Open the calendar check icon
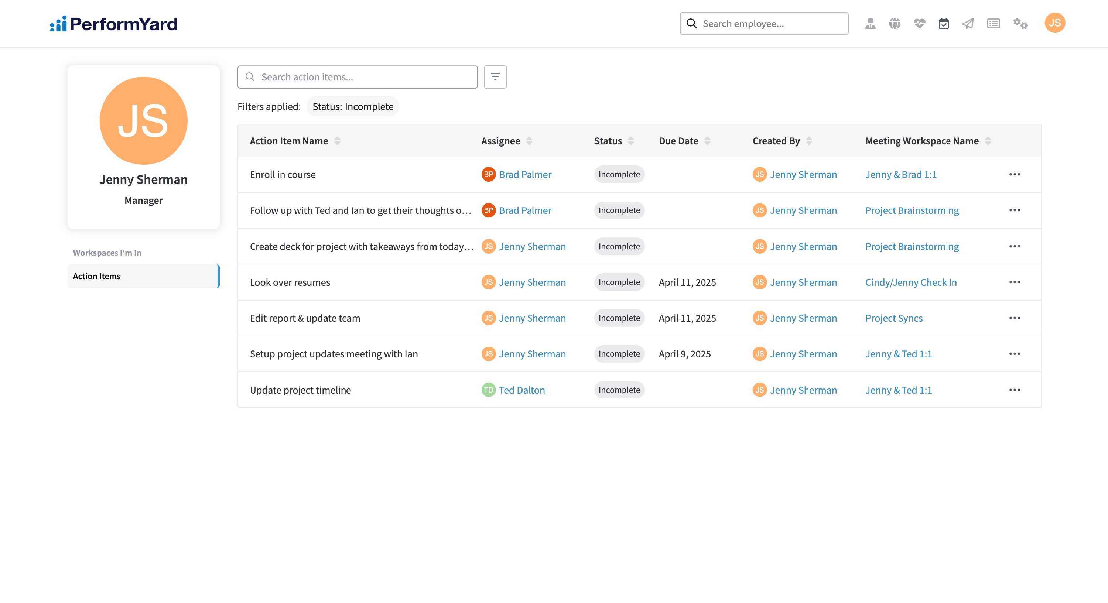Screen dimensions: 1108x603 coord(944,23)
